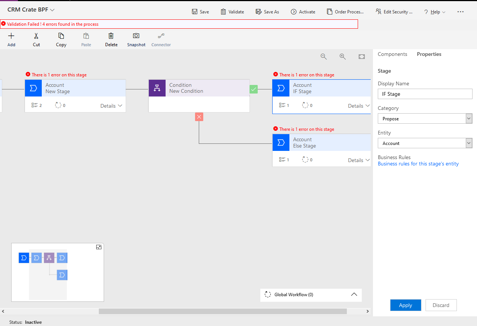
Task: Switch to the Components tab
Action: coord(392,54)
